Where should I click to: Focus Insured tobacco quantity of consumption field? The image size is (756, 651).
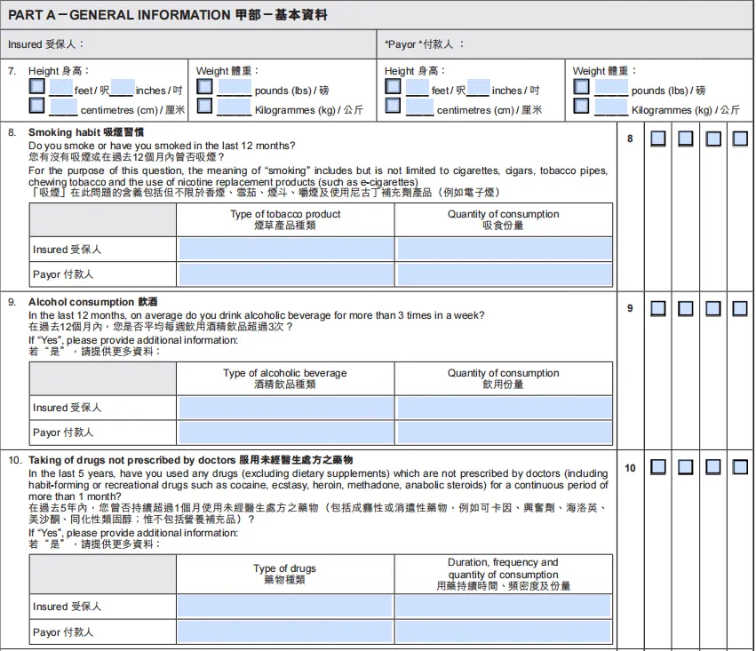tap(505, 250)
